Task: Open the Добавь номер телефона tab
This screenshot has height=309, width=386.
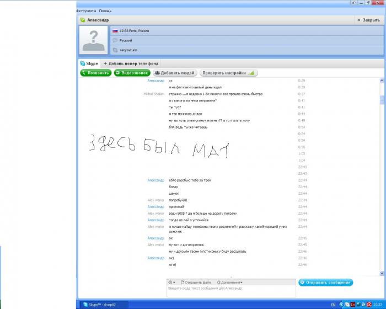Action: pos(131,63)
